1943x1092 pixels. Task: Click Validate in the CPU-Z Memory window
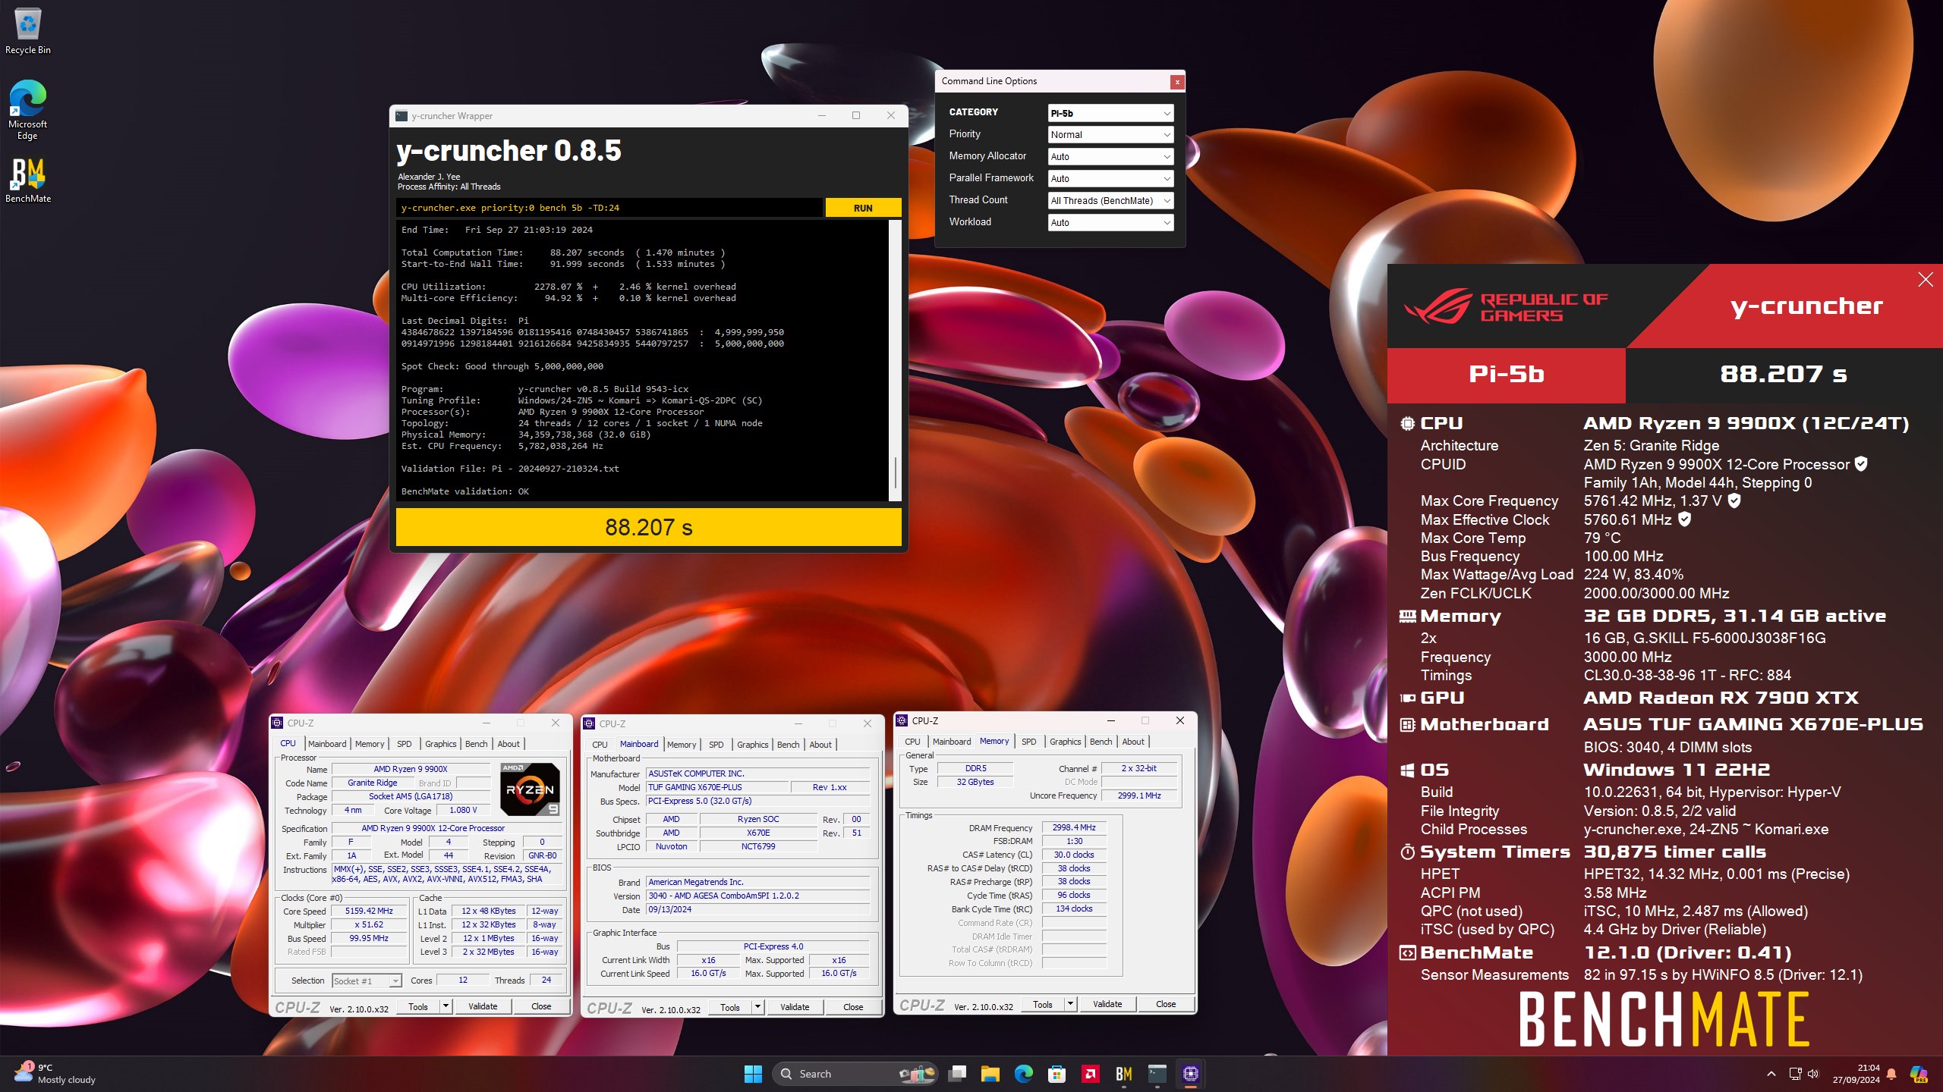tap(1107, 1004)
